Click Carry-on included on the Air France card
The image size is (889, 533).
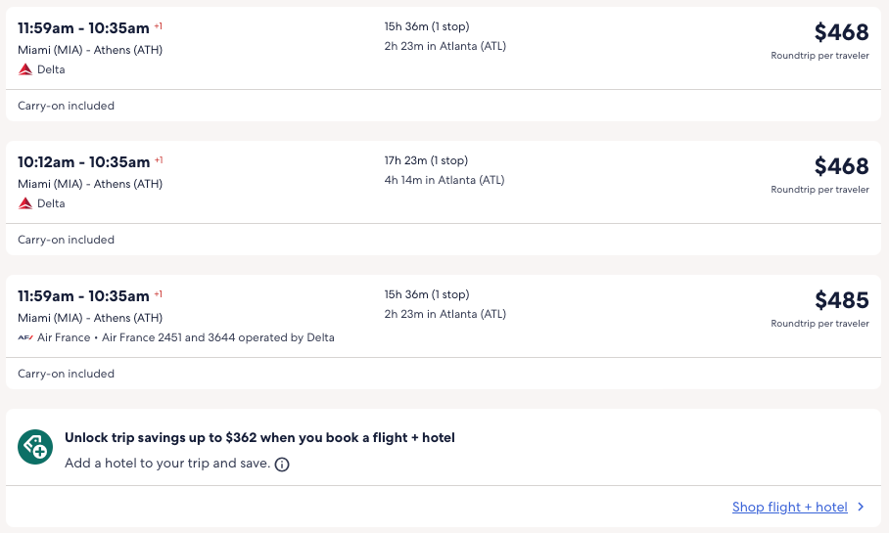[67, 374]
